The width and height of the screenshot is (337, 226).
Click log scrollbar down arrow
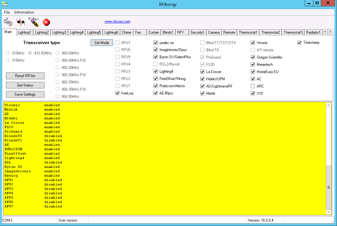coord(328,212)
